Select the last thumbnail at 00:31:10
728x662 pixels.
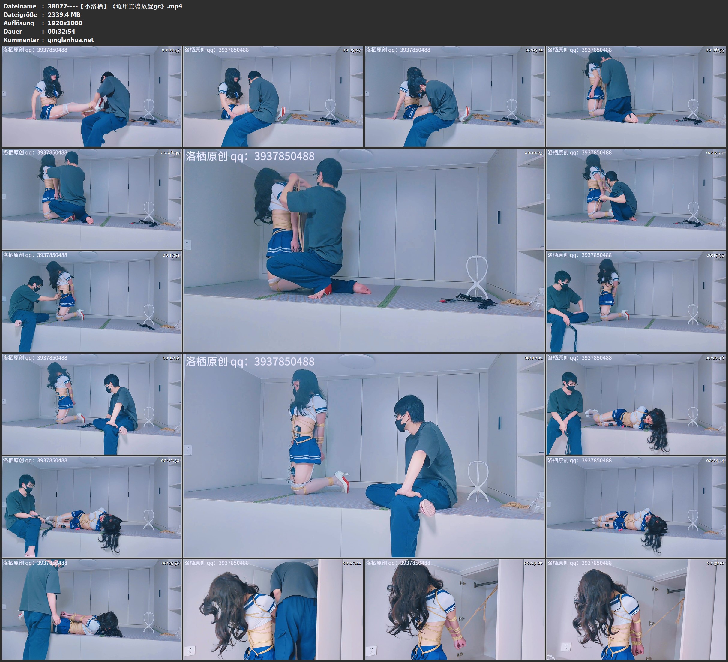[636, 609]
